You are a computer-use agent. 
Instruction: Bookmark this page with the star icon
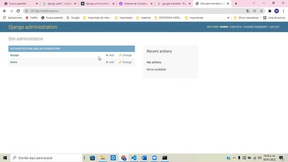(x=261, y=11)
